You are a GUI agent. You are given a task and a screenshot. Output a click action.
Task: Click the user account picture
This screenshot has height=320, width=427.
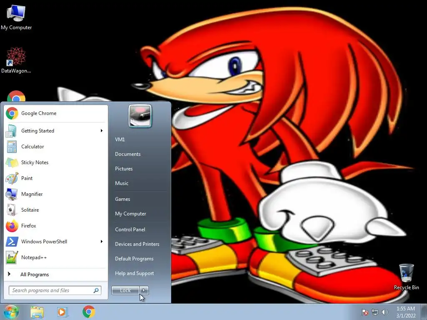[x=140, y=116]
